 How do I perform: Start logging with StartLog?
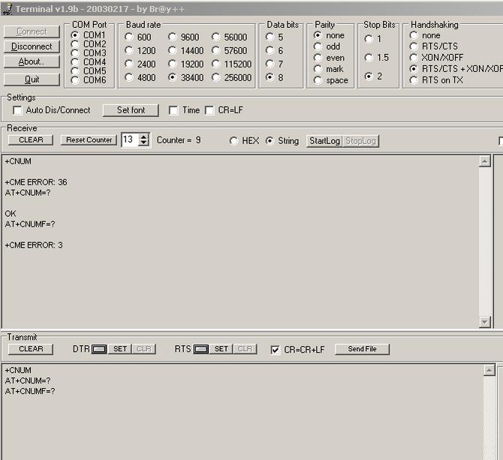pos(324,141)
